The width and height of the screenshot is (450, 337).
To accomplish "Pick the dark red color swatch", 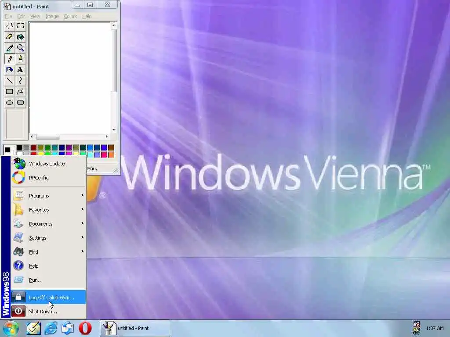I will click(33, 147).
